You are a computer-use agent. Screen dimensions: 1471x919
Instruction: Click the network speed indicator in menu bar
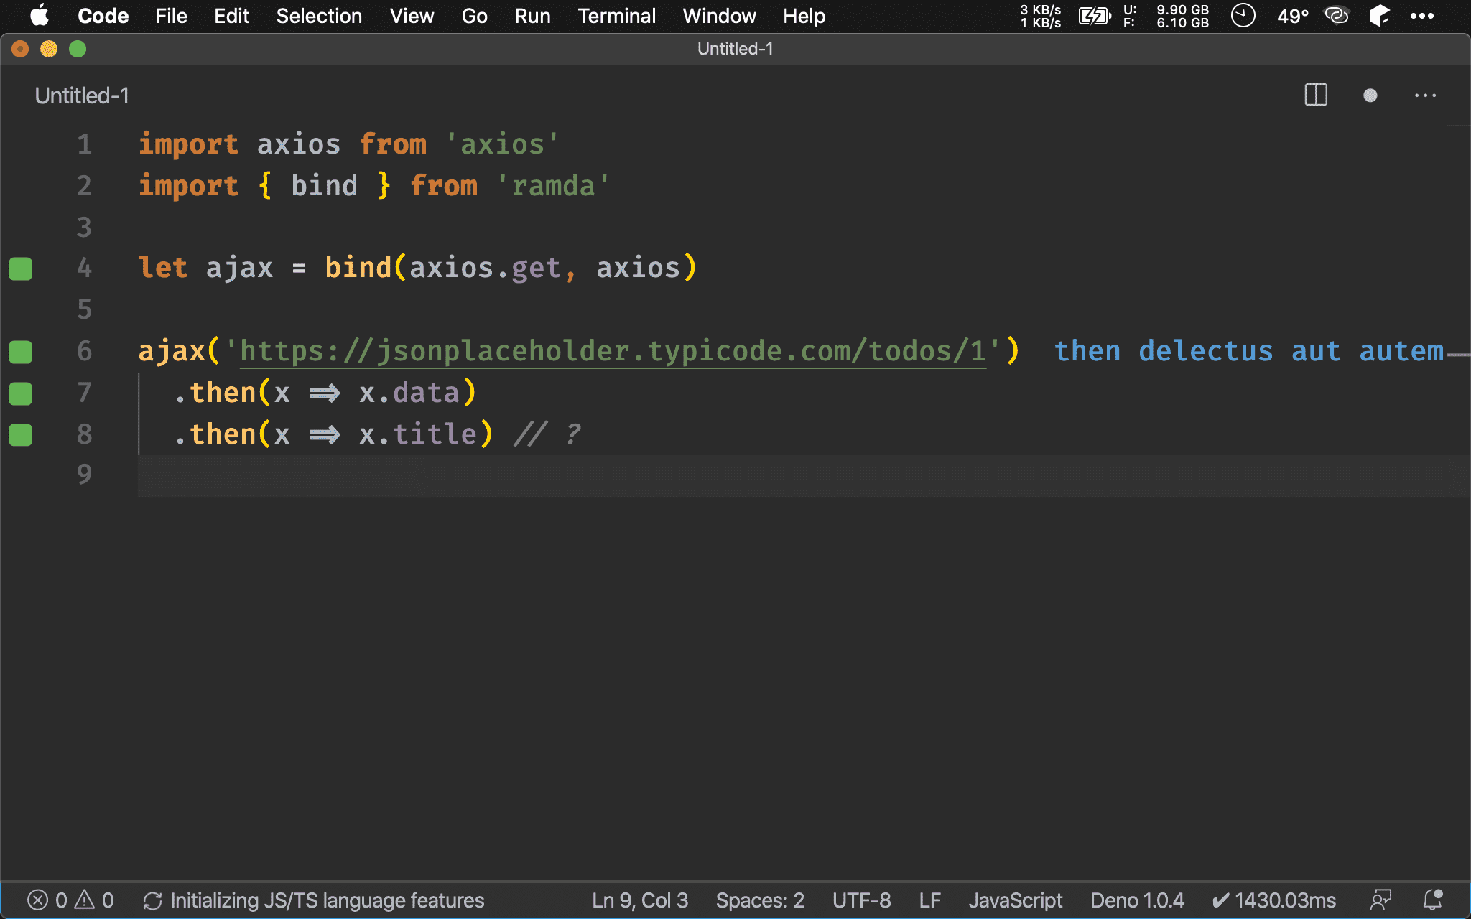pos(1040,16)
